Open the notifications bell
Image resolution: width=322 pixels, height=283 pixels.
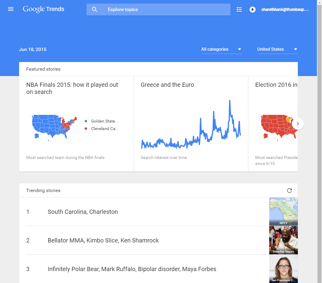pyautogui.click(x=253, y=10)
